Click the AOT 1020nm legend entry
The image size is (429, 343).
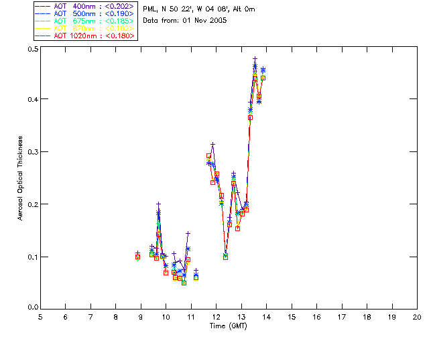[85, 36]
